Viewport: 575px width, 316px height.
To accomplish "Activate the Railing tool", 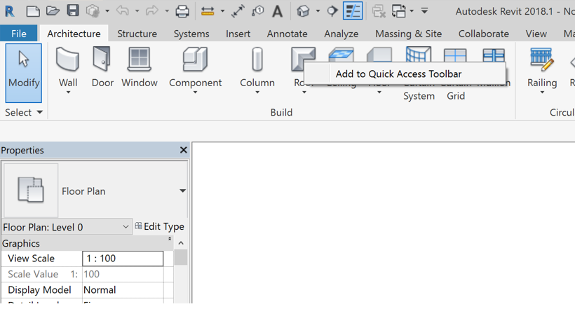I will coord(541,60).
